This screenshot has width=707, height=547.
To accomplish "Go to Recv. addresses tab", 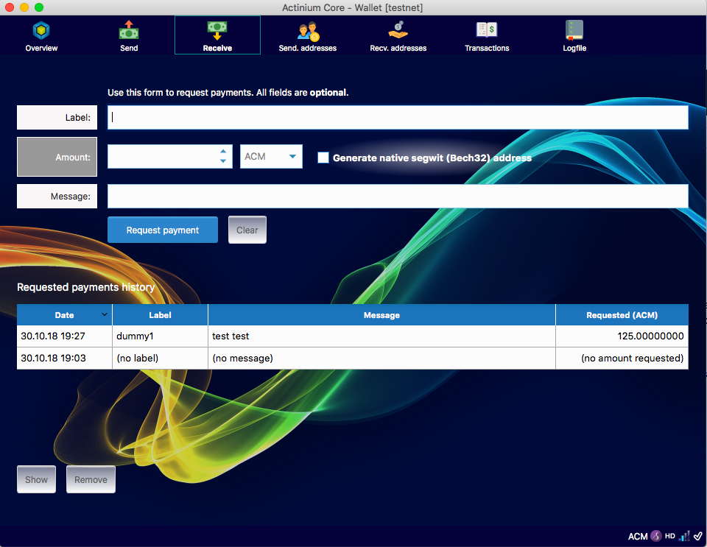I will click(x=398, y=36).
